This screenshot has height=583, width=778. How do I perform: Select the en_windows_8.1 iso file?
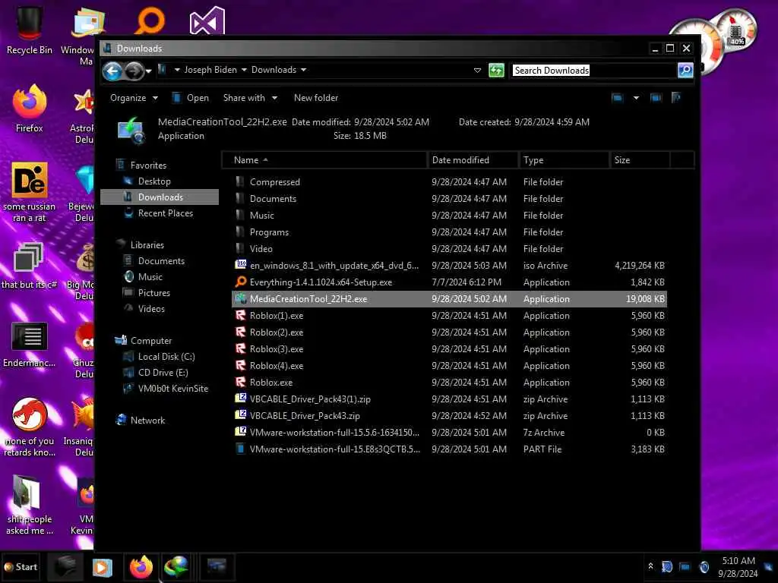[450, 266]
